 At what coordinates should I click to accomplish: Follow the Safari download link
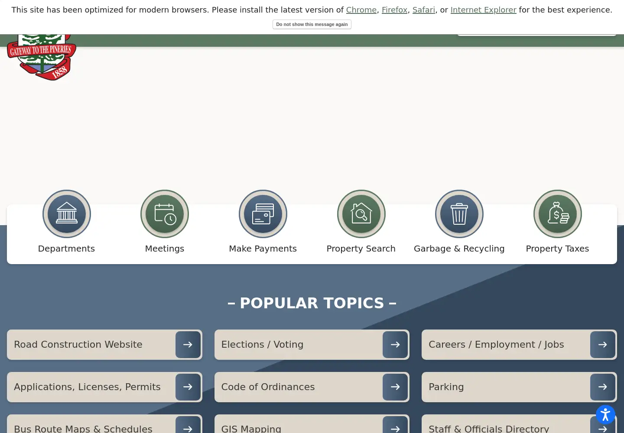coord(424,10)
